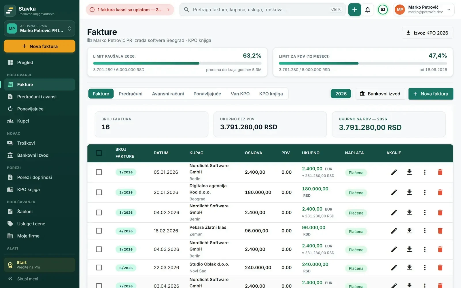Click Izvoz KPO 2026 button
This screenshot has width=461, height=288.
click(x=427, y=33)
